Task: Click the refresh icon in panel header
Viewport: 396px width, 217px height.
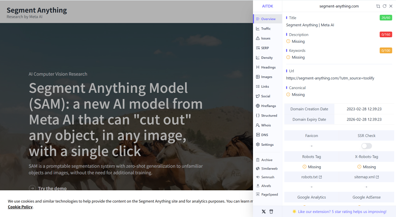Action: (x=384, y=6)
